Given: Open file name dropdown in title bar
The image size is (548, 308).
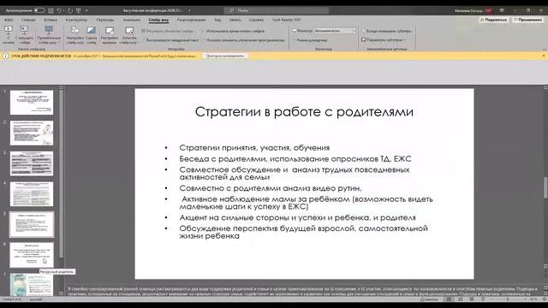Looking at the screenshot, I should (x=189, y=10).
